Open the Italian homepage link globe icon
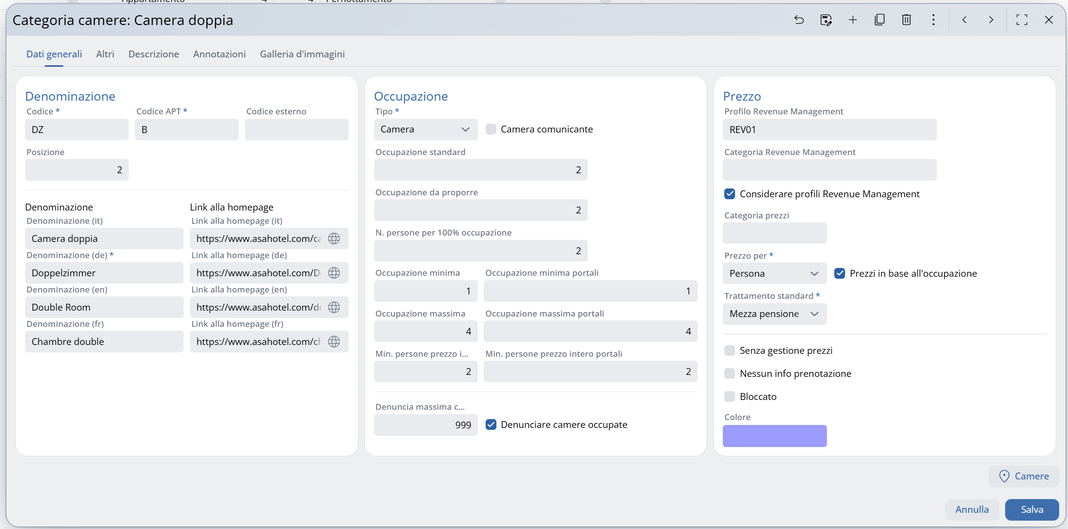Viewport: 1068px width, 529px height. [334, 238]
